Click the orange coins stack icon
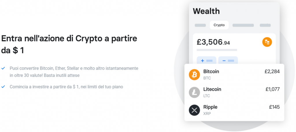The image size is (296, 132). pos(267,42)
